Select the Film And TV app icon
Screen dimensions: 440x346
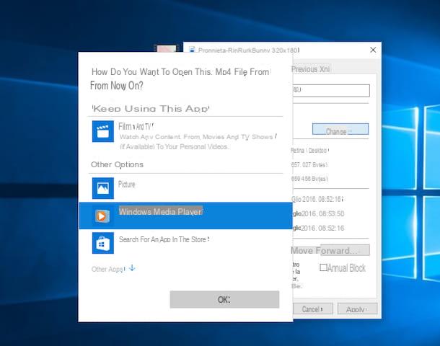point(103,131)
